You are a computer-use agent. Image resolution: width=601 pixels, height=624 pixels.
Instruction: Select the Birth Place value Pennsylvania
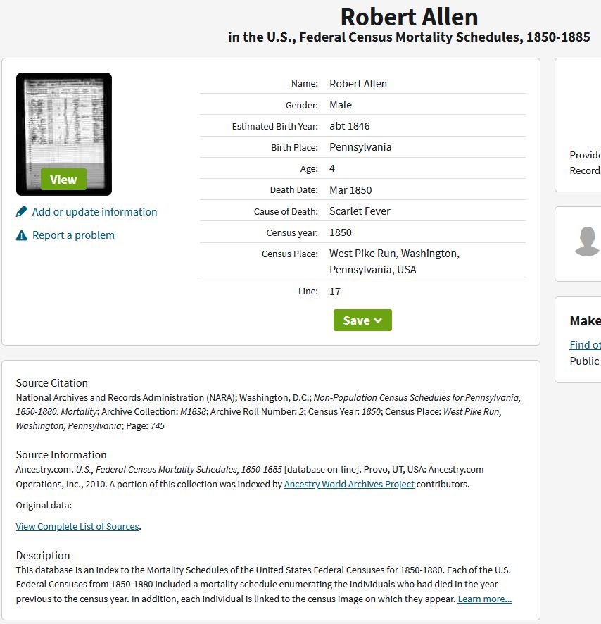click(360, 147)
